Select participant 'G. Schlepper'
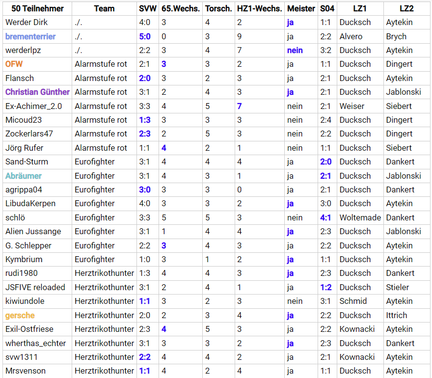The height and width of the screenshot is (378, 432). (x=28, y=245)
